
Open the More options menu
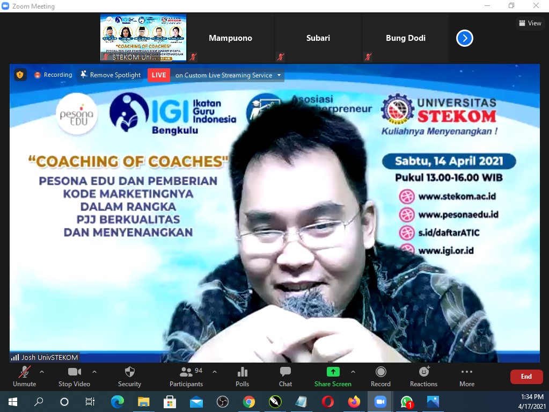click(x=467, y=377)
